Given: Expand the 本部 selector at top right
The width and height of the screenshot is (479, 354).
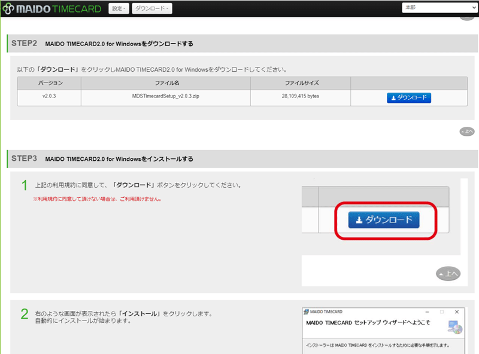Looking at the screenshot, I should [439, 8].
